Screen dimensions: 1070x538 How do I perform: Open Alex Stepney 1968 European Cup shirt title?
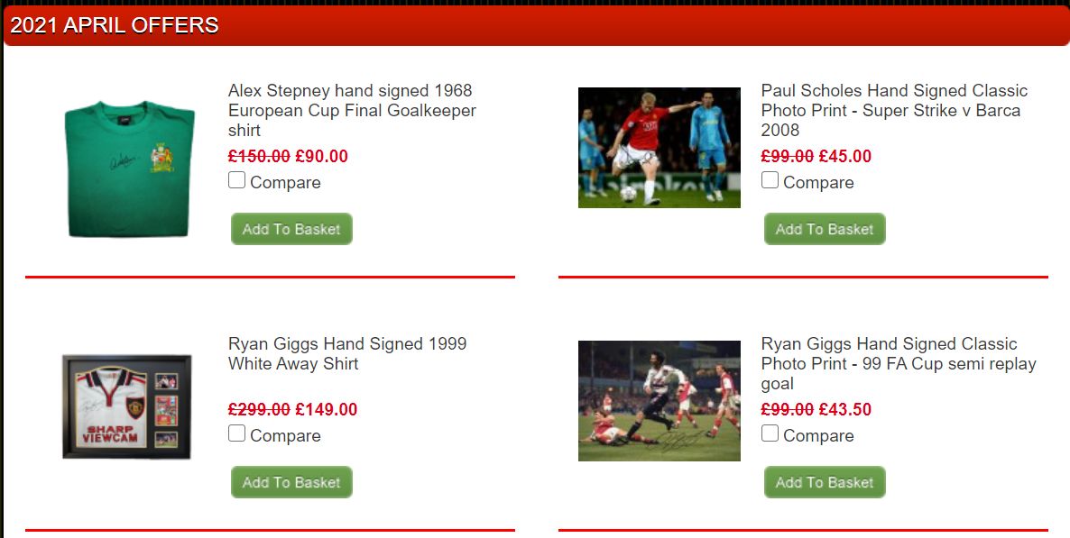(x=352, y=111)
